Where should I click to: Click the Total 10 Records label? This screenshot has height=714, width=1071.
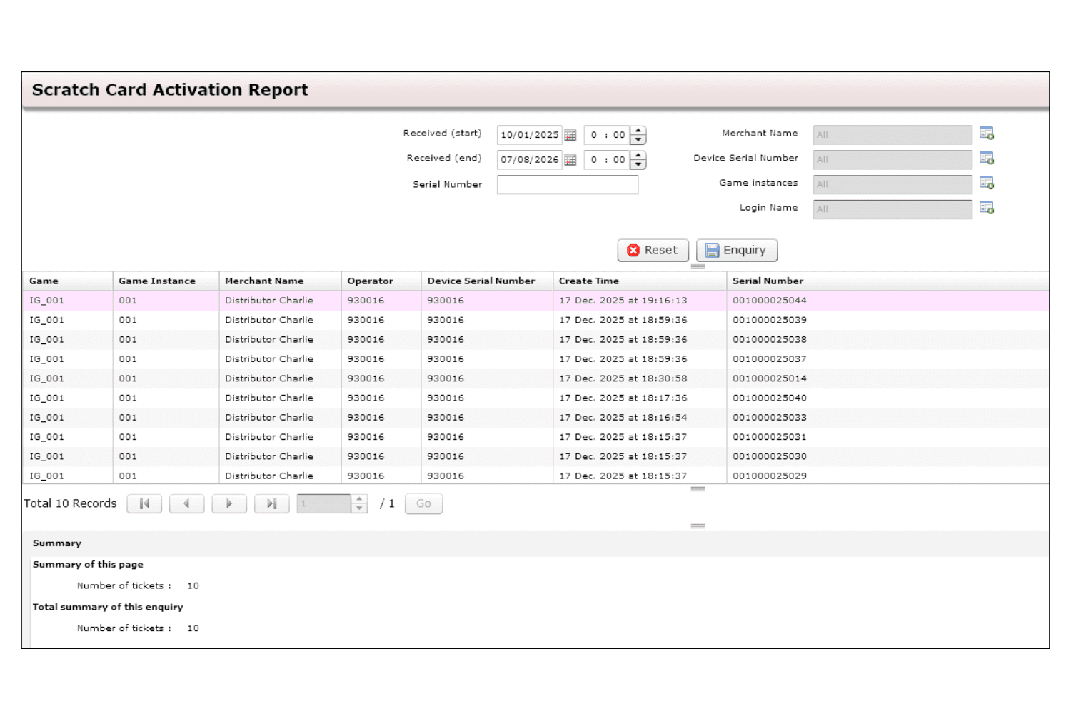click(70, 503)
